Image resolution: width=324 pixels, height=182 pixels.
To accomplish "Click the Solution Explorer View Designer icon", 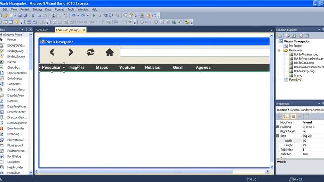I will (307, 36).
